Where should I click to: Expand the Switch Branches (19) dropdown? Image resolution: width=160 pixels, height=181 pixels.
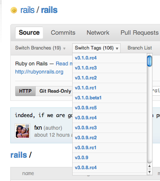point(40,48)
